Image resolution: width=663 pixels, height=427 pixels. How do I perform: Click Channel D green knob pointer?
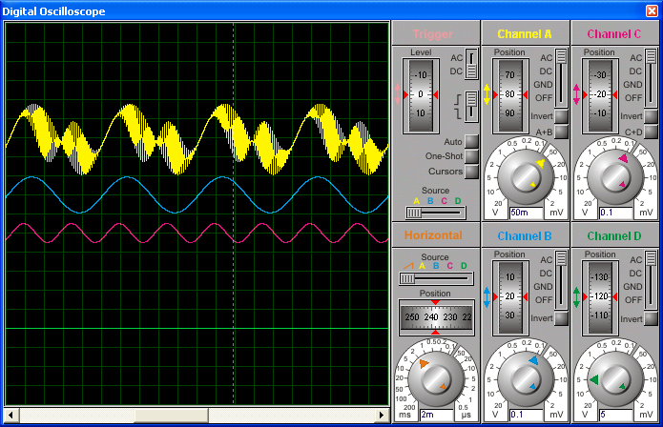tap(593, 379)
